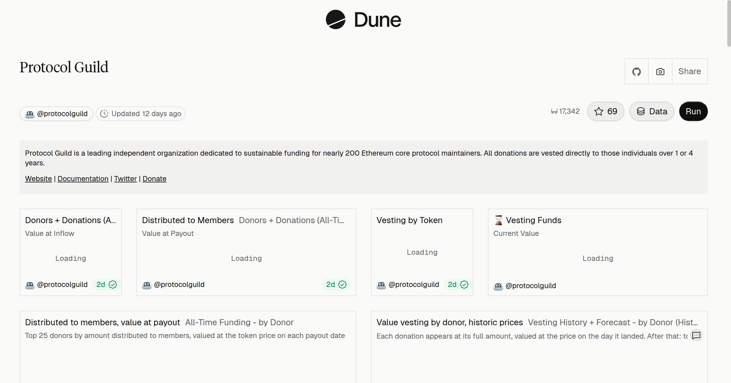
Task: Click the Updated 12 days ago badge
Action: click(140, 114)
